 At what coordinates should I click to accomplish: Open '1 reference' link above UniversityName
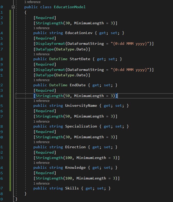pos(42,101)
